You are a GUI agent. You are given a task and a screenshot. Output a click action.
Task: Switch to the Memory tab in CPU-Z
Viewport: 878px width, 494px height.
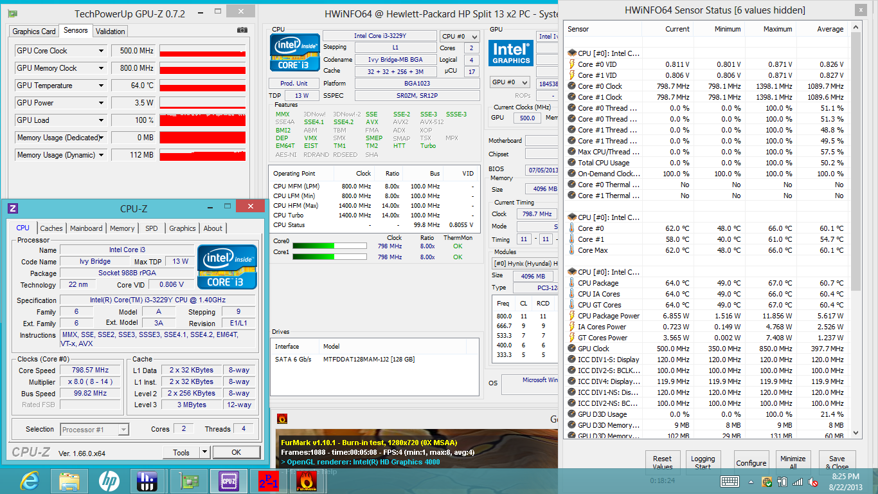point(122,228)
